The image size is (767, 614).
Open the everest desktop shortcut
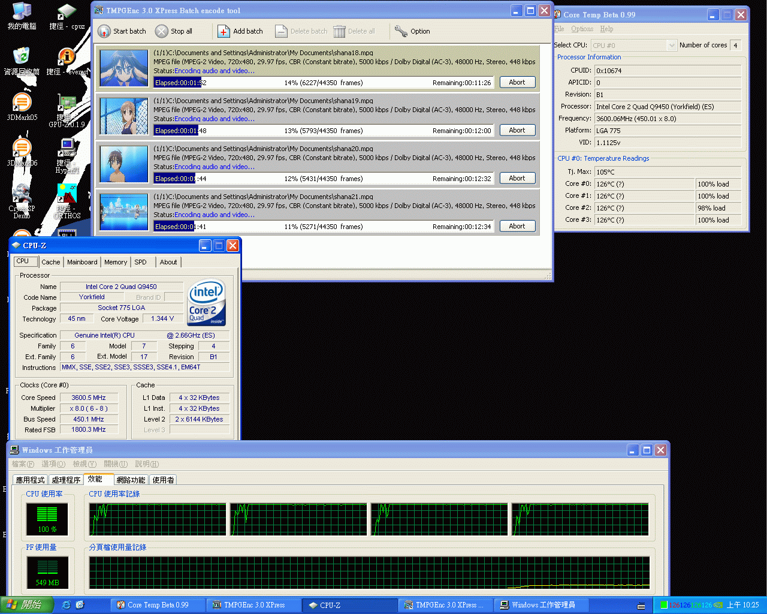click(x=67, y=62)
